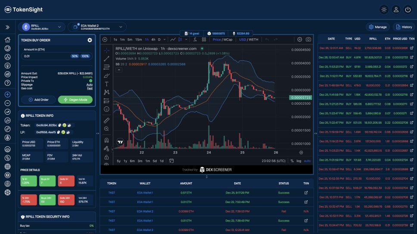Click the power logout icon

408,9
